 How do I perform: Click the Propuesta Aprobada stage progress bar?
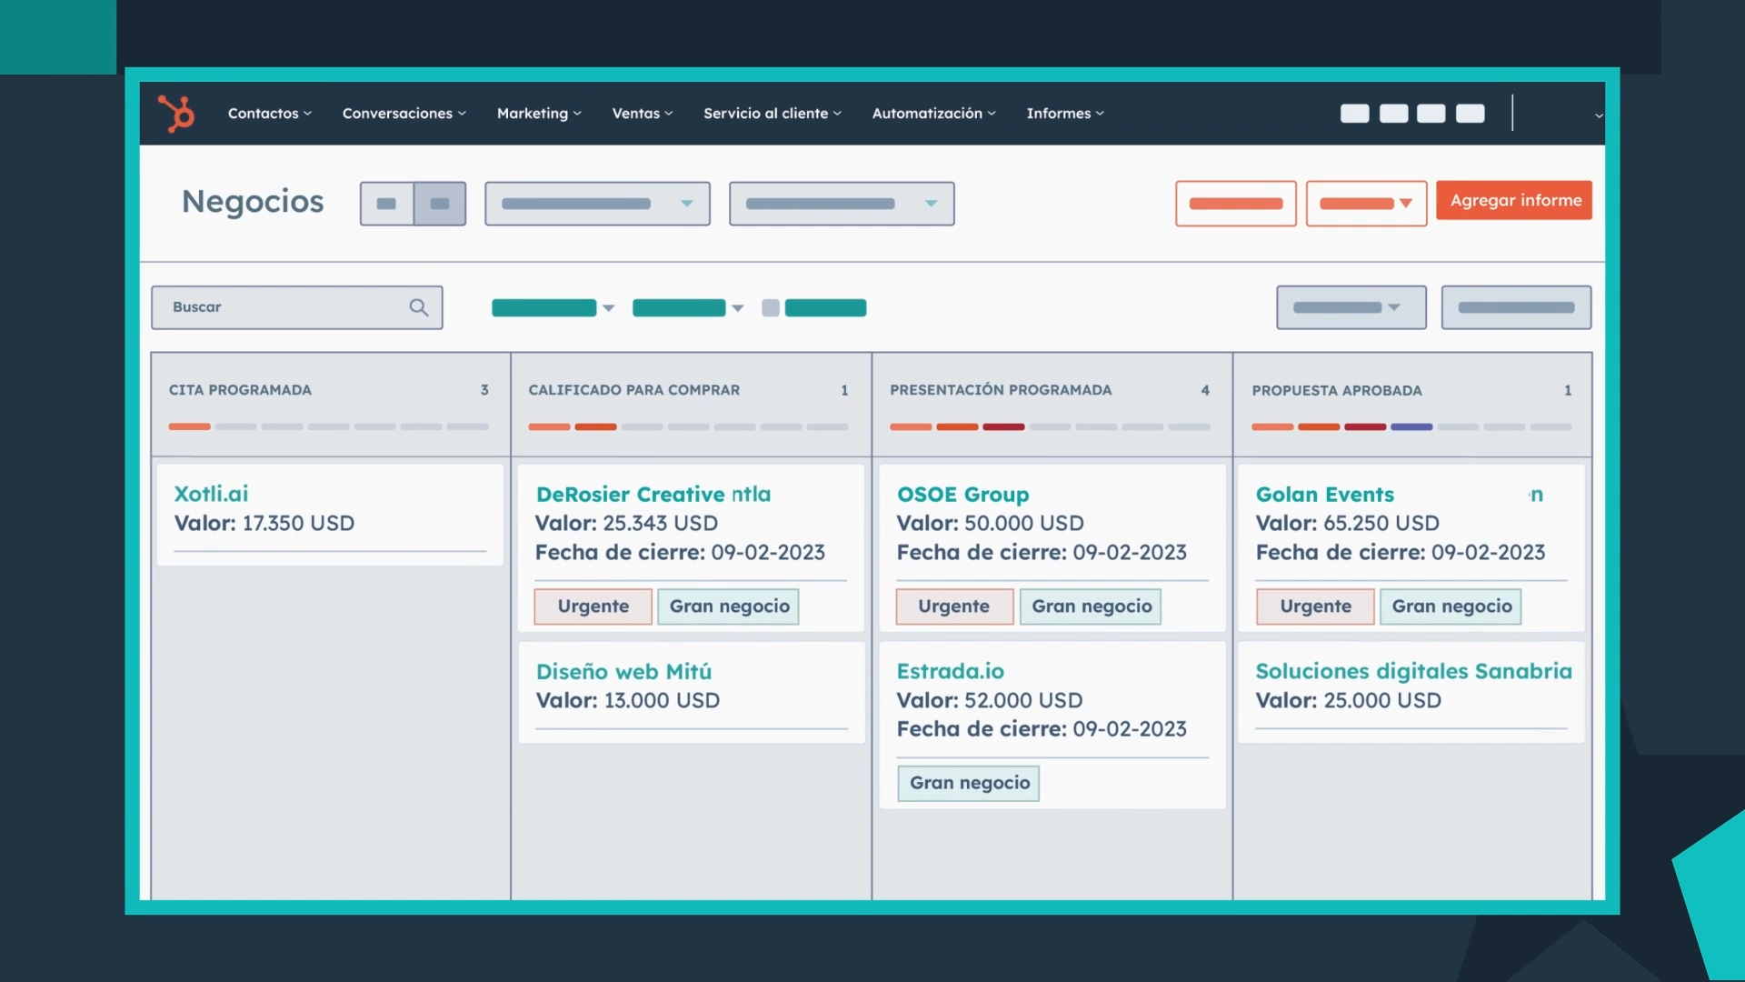[1411, 426]
